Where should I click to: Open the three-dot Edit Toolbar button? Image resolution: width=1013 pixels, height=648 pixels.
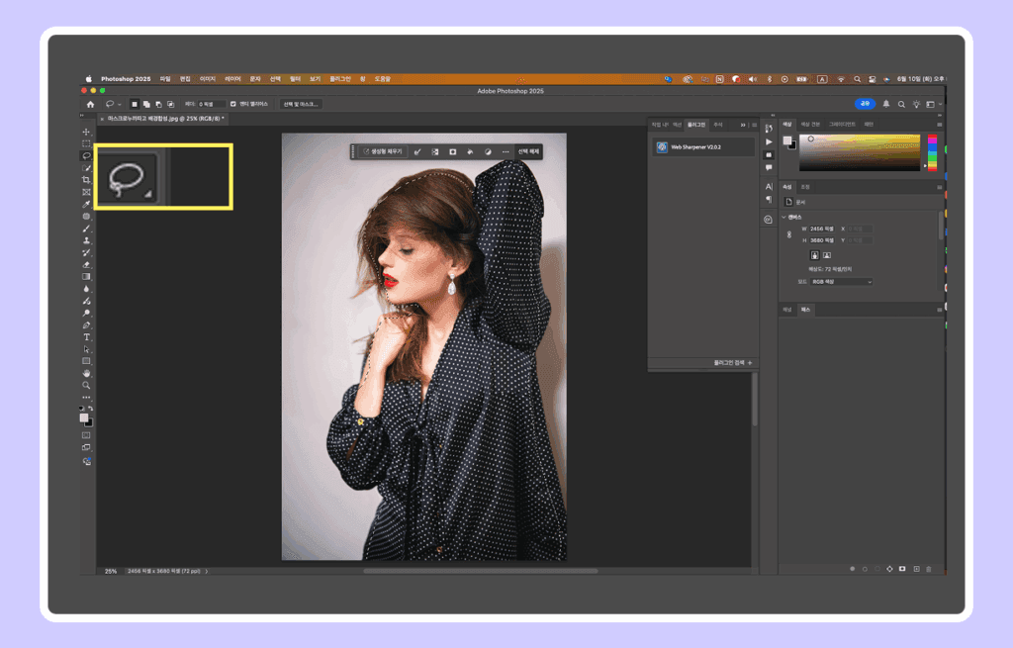86,398
